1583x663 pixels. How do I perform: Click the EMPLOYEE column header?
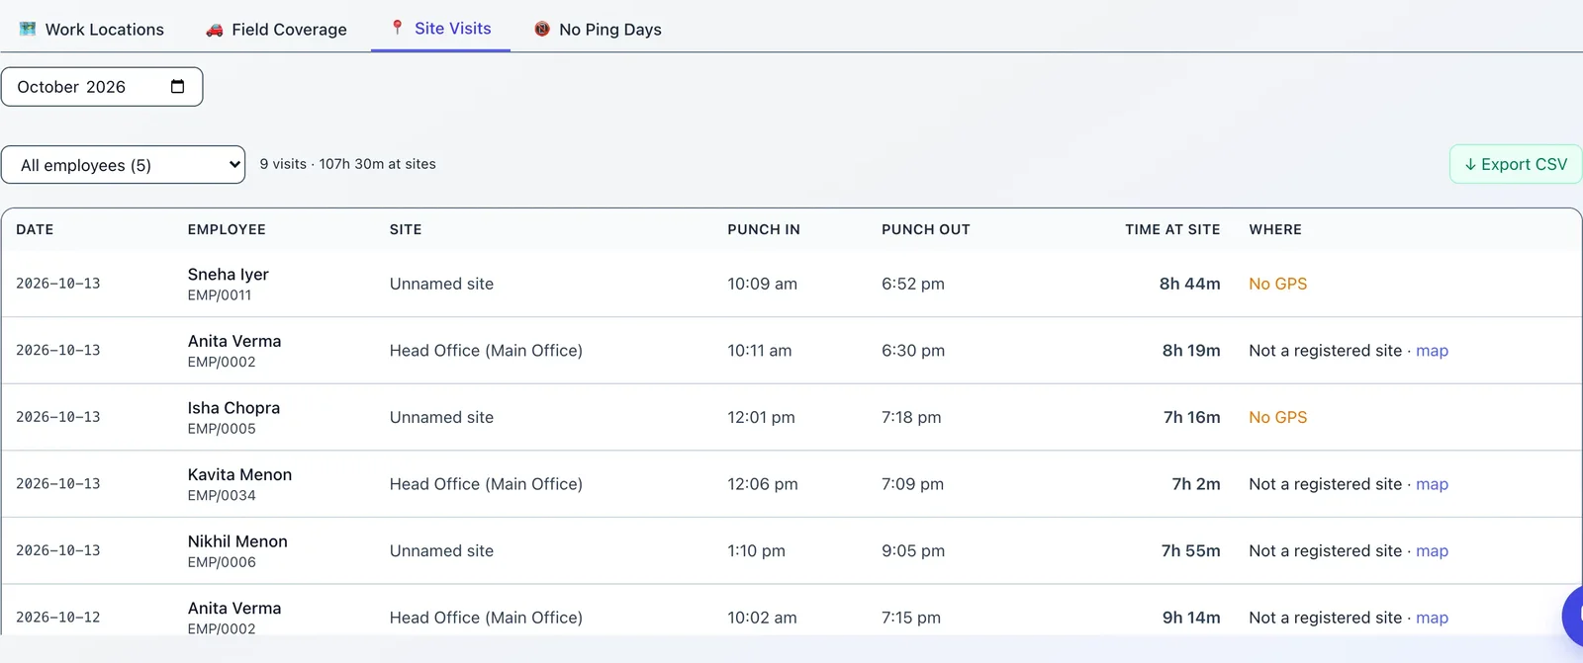tap(227, 229)
